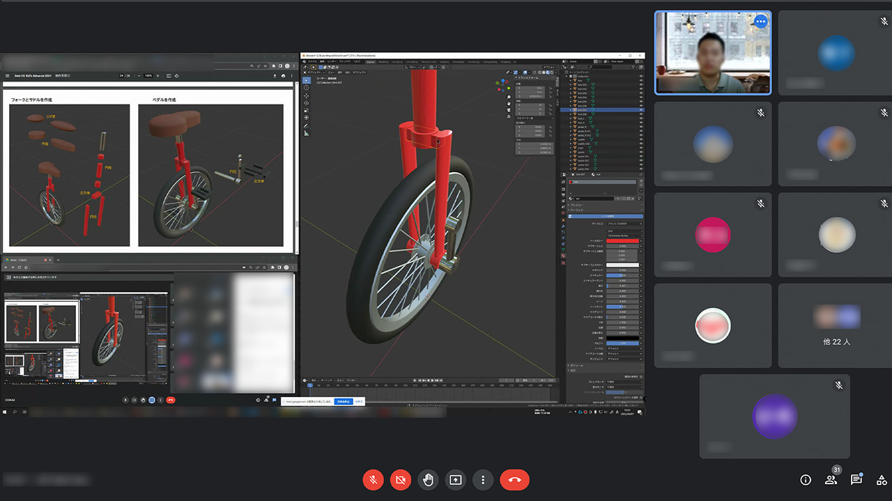Show the participants list
The image size is (892, 501).
(831, 480)
